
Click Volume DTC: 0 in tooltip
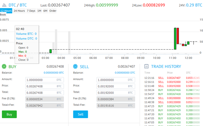click(27, 39)
